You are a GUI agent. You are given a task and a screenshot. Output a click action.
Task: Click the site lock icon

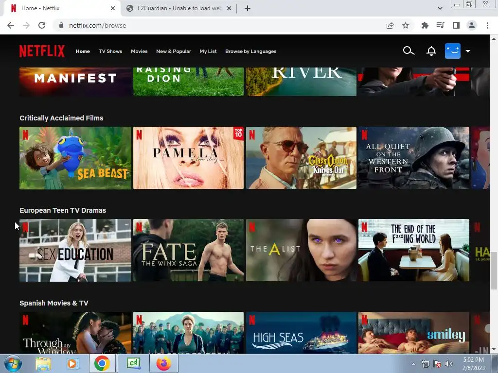click(61, 25)
